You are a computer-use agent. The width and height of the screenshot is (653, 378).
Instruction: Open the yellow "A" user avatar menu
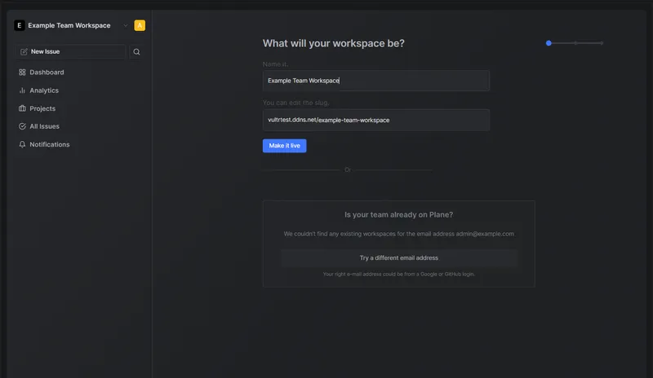click(x=140, y=25)
